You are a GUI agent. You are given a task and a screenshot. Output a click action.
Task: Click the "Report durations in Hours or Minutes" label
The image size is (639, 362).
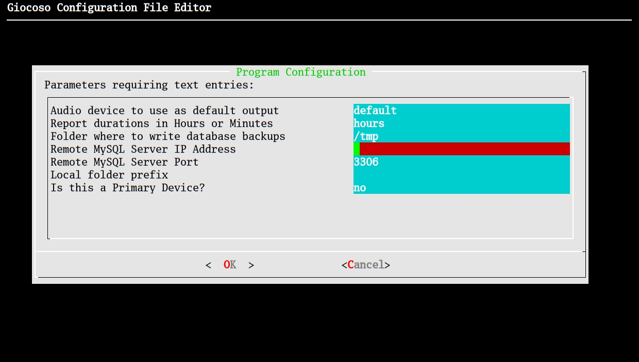161,123
